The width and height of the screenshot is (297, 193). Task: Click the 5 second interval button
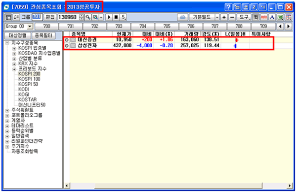tap(124, 17)
